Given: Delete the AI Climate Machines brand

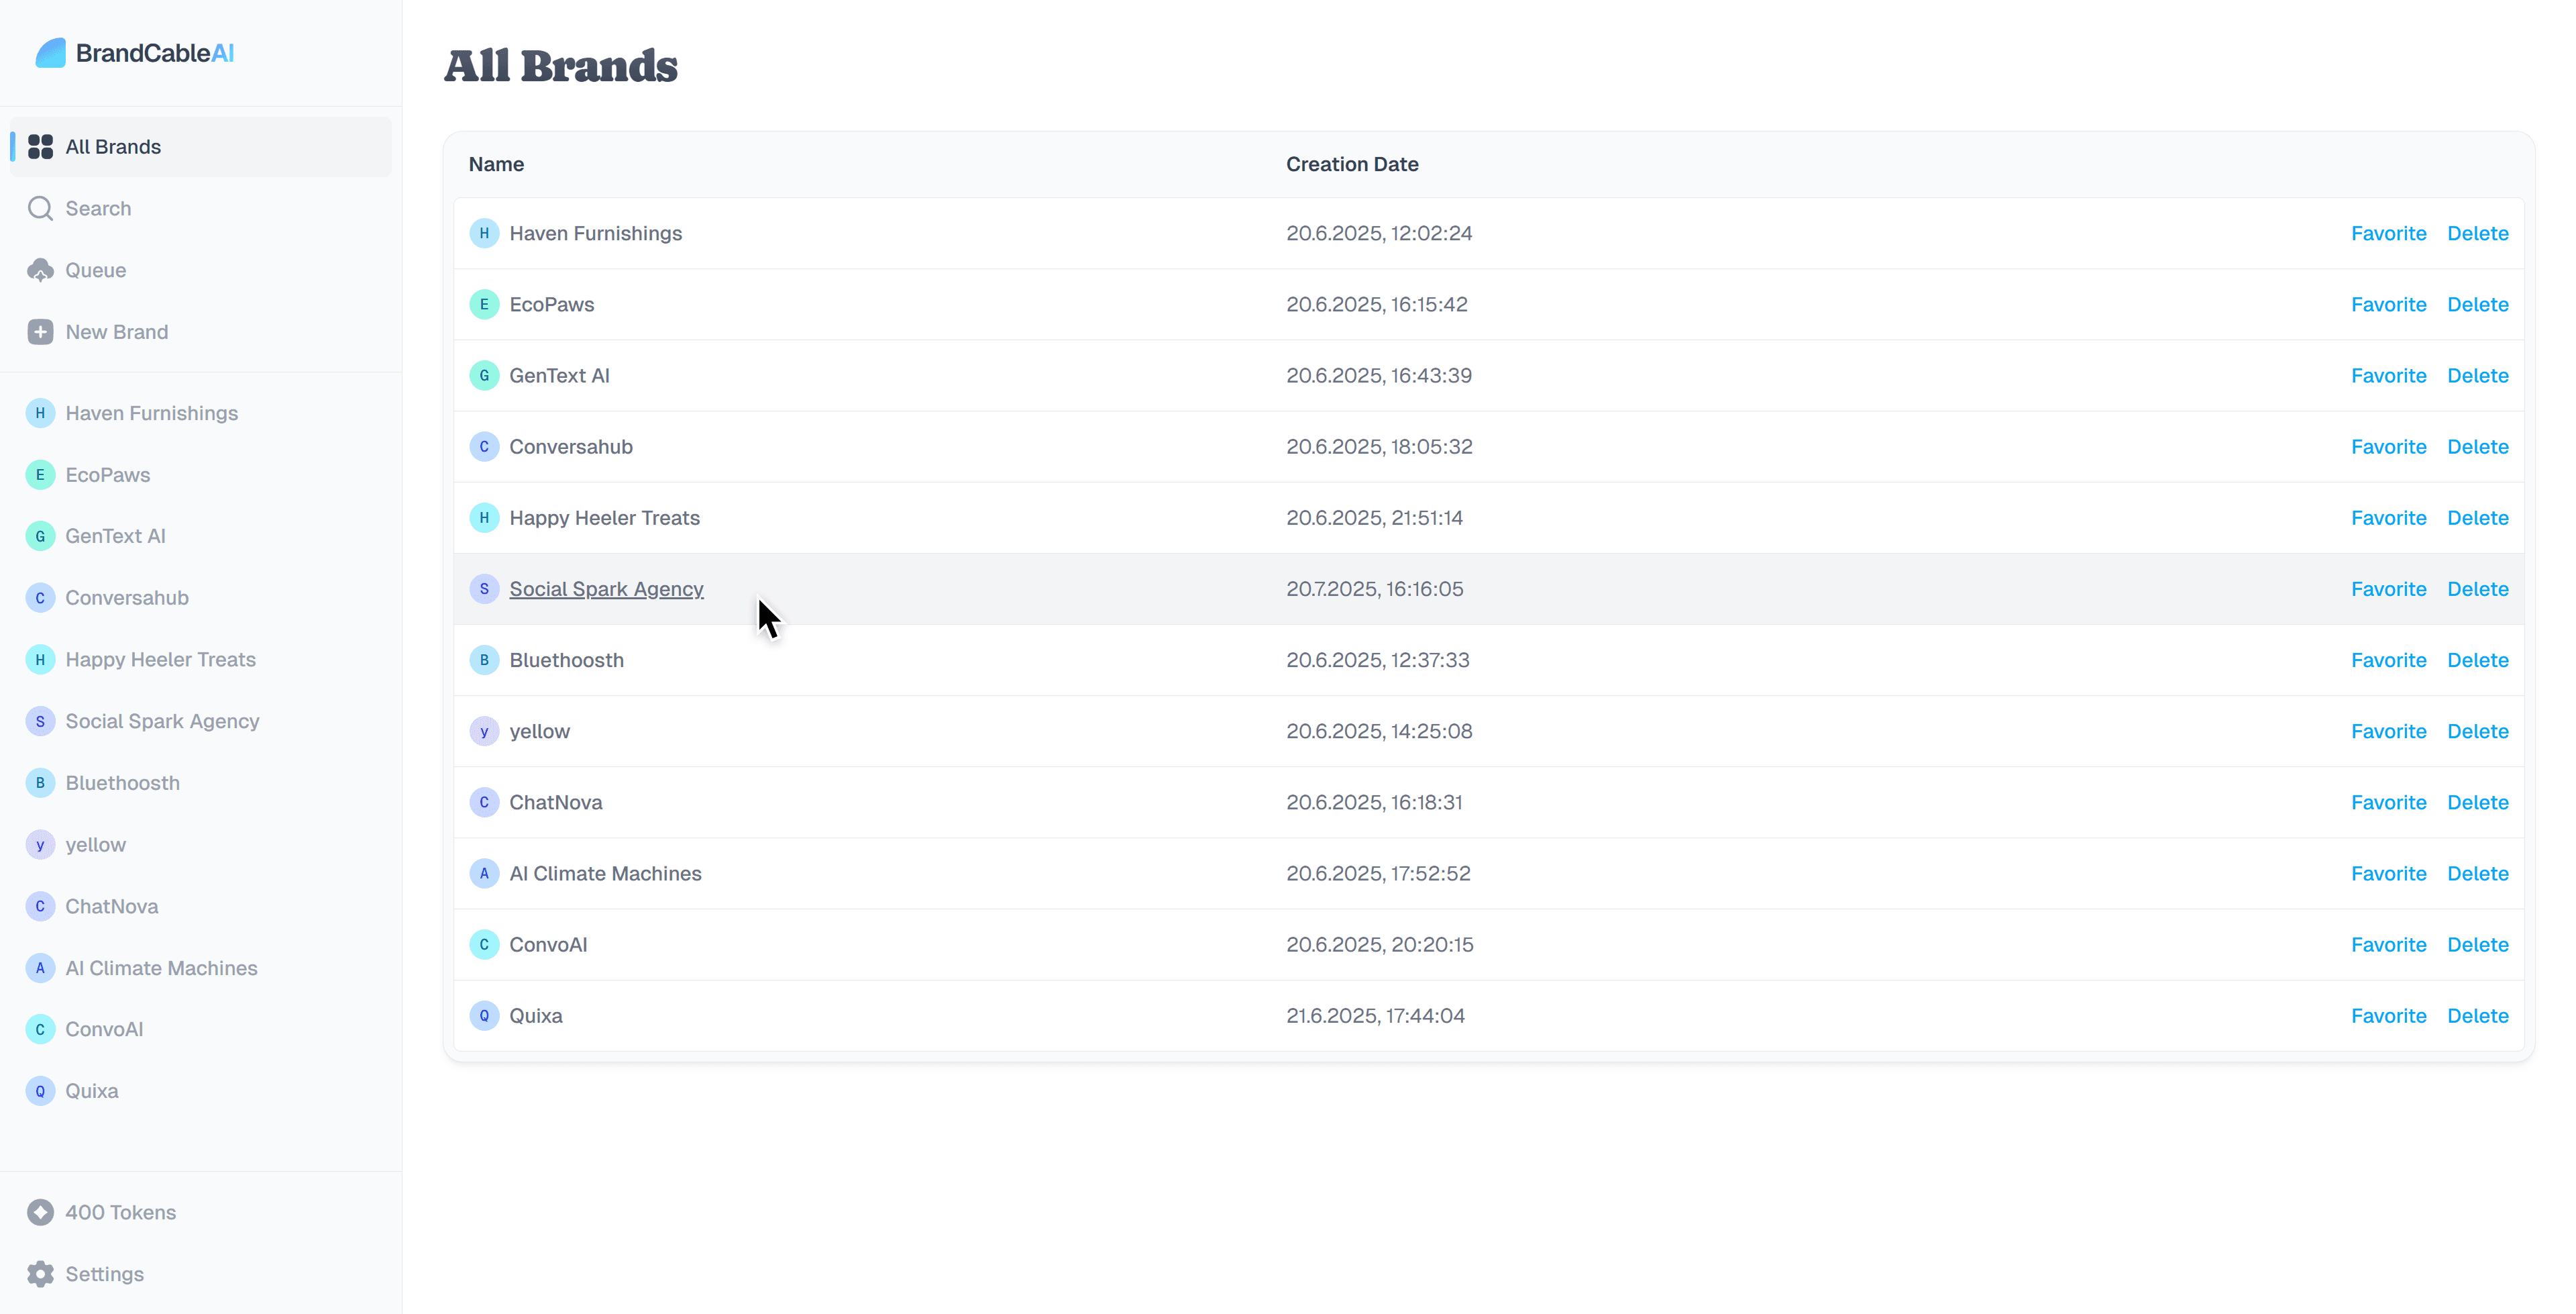Looking at the screenshot, I should coord(2477,874).
